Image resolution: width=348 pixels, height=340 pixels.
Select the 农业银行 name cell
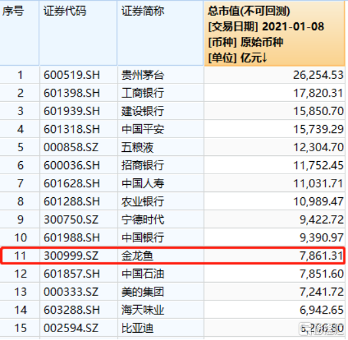click(161, 201)
